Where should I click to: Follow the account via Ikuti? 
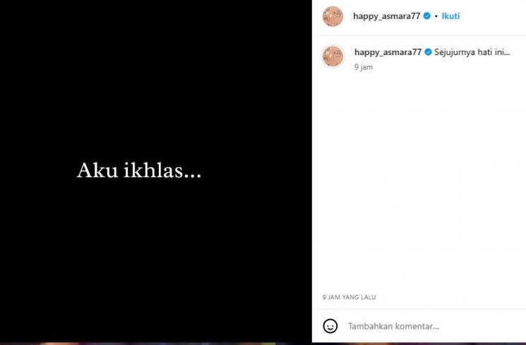pos(450,16)
